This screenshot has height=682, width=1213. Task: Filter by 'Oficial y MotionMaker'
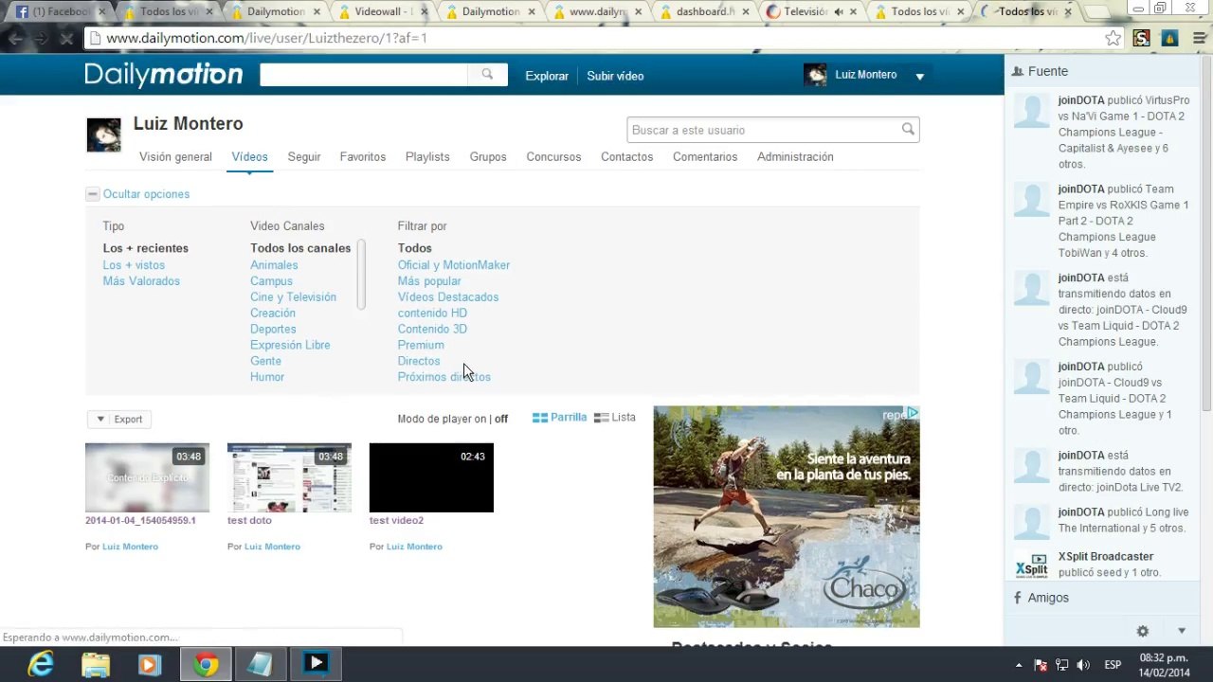coord(454,265)
